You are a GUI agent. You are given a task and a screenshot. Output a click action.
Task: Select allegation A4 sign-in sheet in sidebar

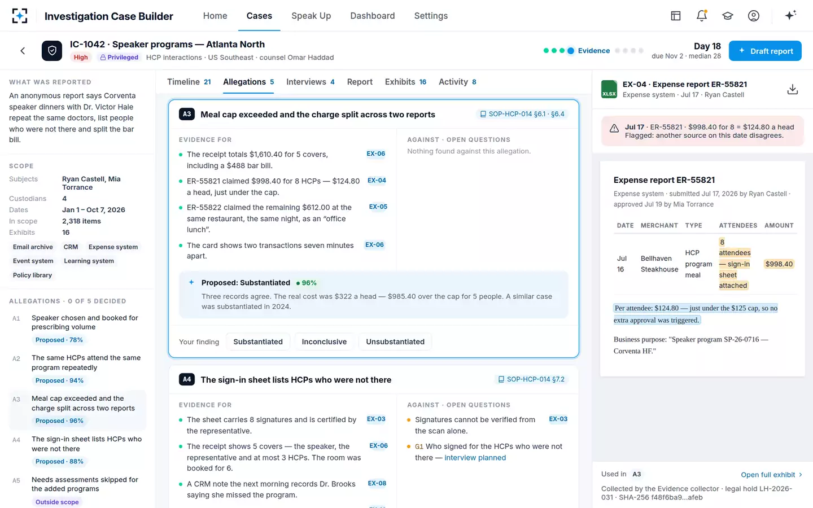point(77,450)
